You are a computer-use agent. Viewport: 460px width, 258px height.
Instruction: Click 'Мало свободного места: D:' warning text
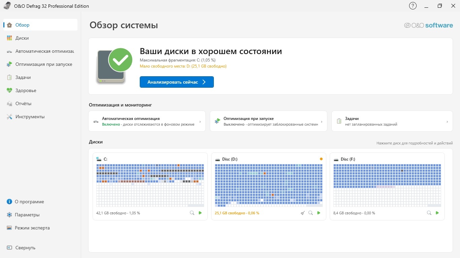183,66
